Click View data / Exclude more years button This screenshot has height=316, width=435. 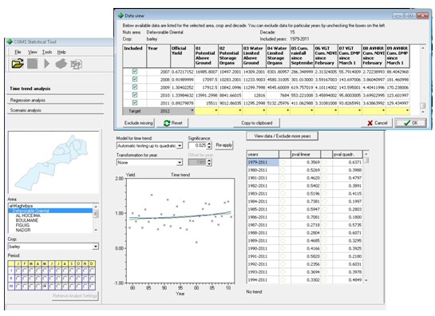(x=282, y=136)
